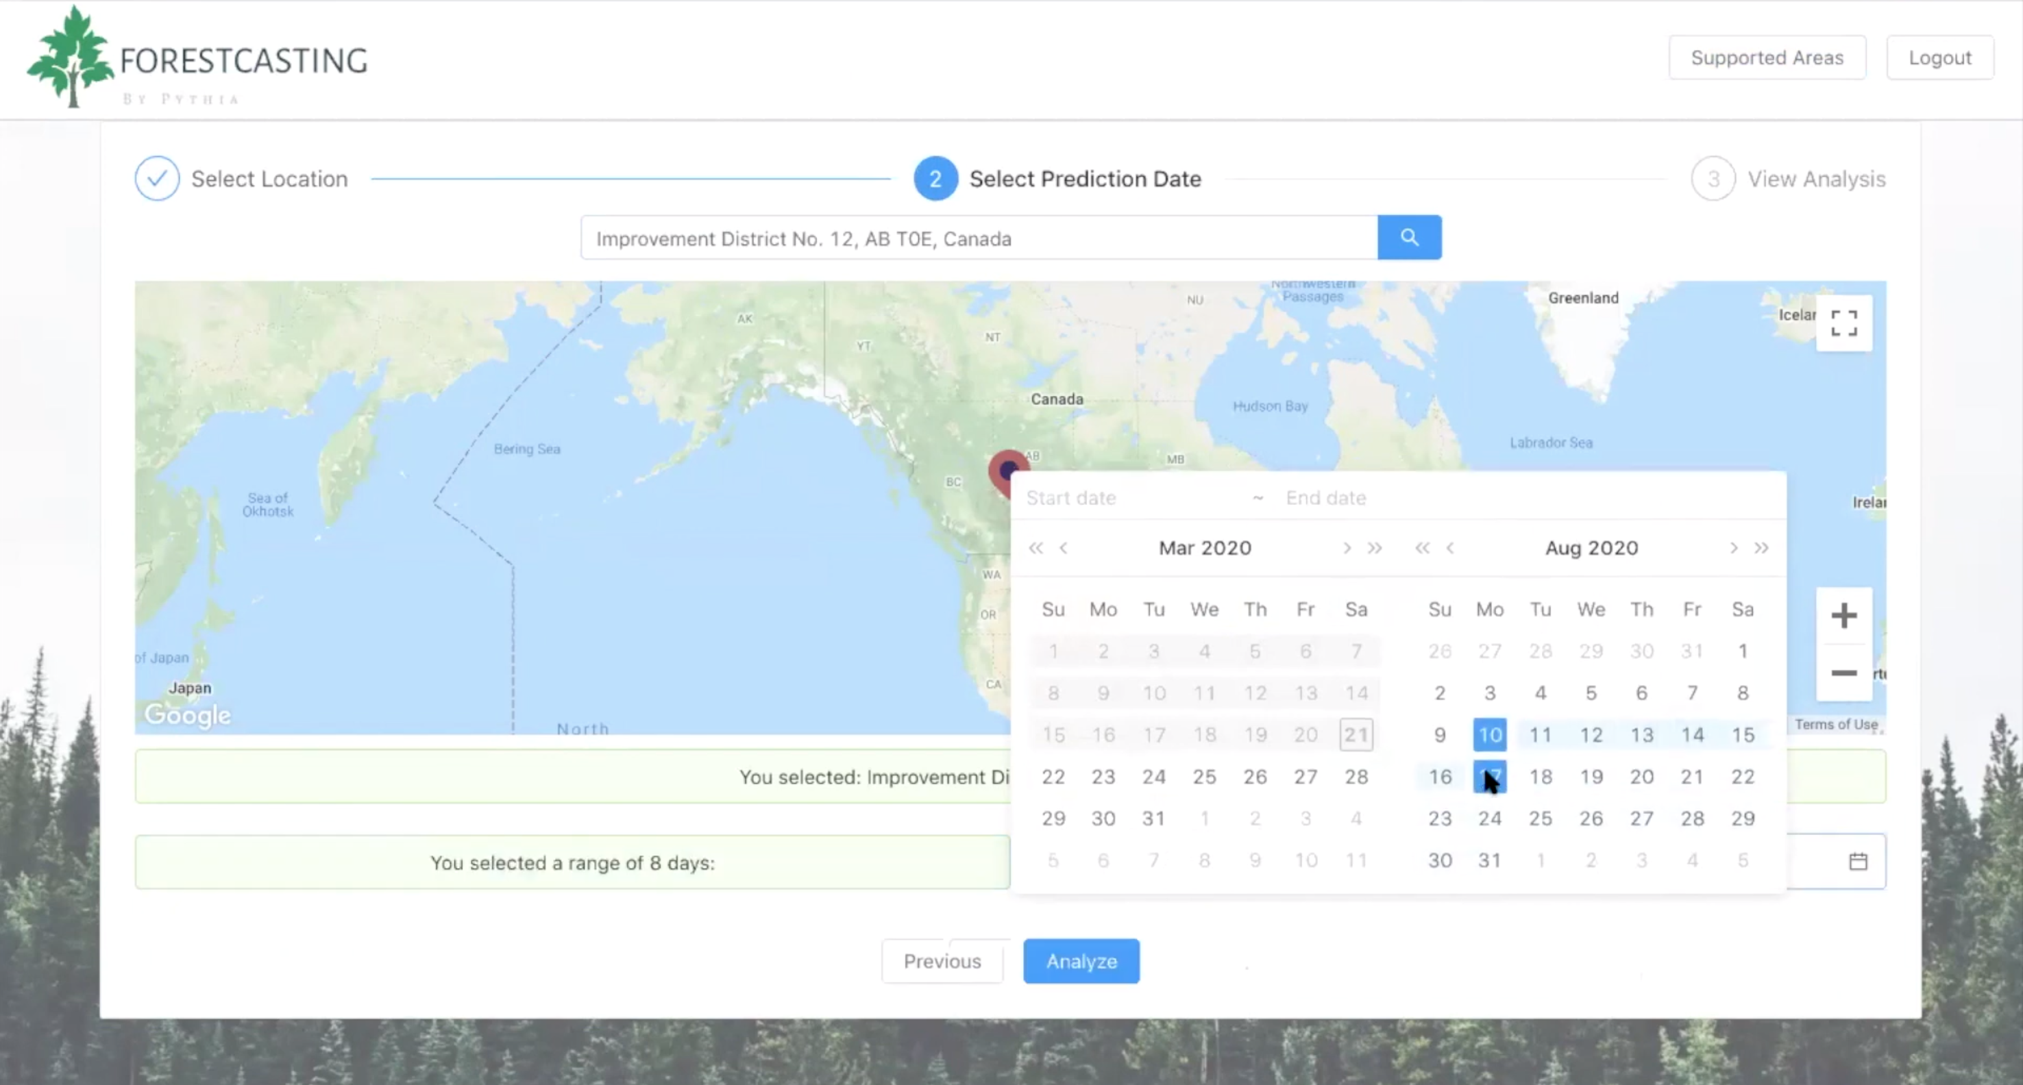The width and height of the screenshot is (2023, 1085).
Task: Select August 24 in the calendar
Action: tap(1490, 819)
